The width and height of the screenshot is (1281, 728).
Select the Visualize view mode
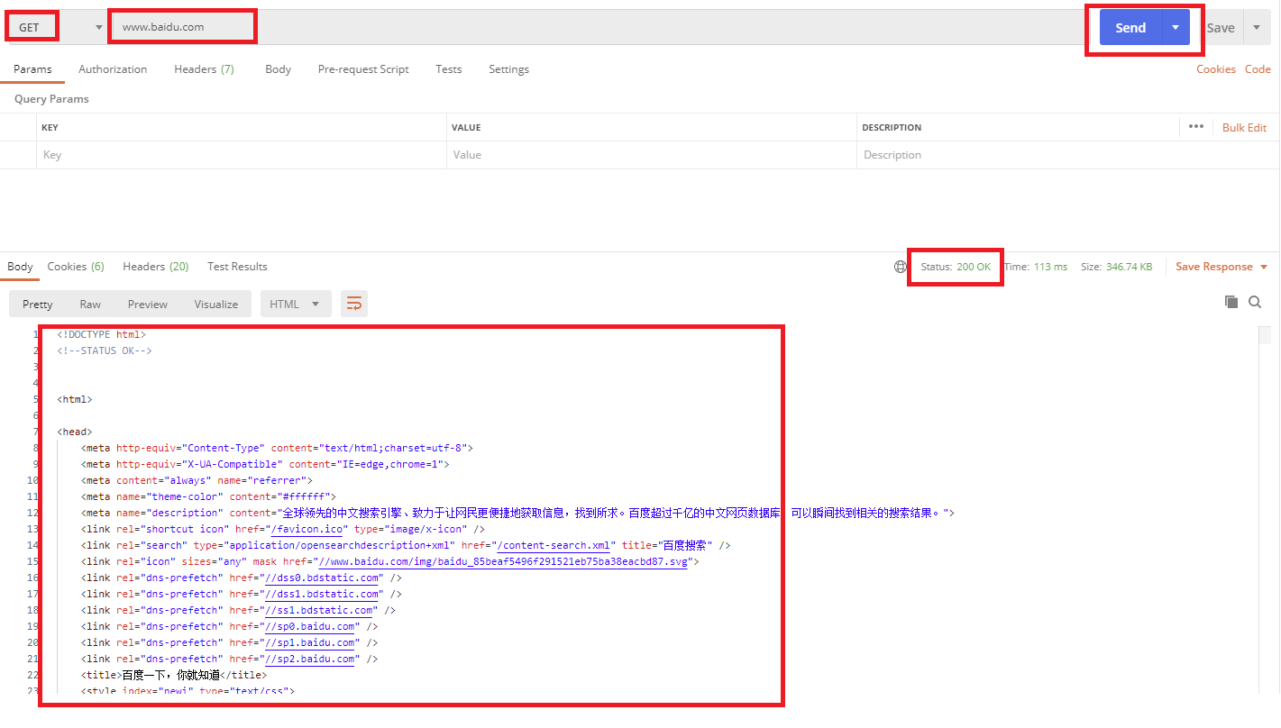tap(216, 305)
